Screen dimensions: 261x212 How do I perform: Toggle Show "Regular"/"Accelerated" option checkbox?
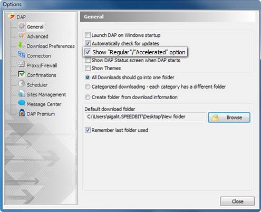click(x=88, y=52)
